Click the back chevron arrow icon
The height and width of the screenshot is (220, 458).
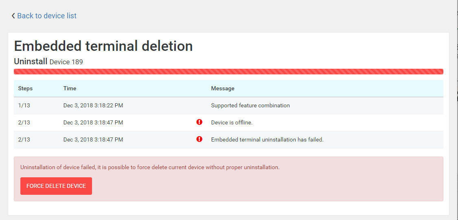13,16
